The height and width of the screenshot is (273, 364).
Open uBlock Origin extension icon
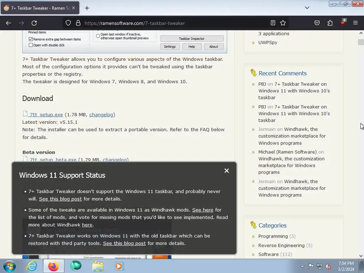pyautogui.click(x=343, y=22)
